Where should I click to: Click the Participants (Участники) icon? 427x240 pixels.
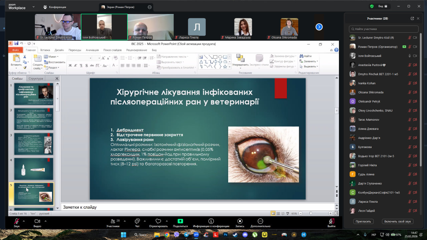pyautogui.click(x=113, y=221)
